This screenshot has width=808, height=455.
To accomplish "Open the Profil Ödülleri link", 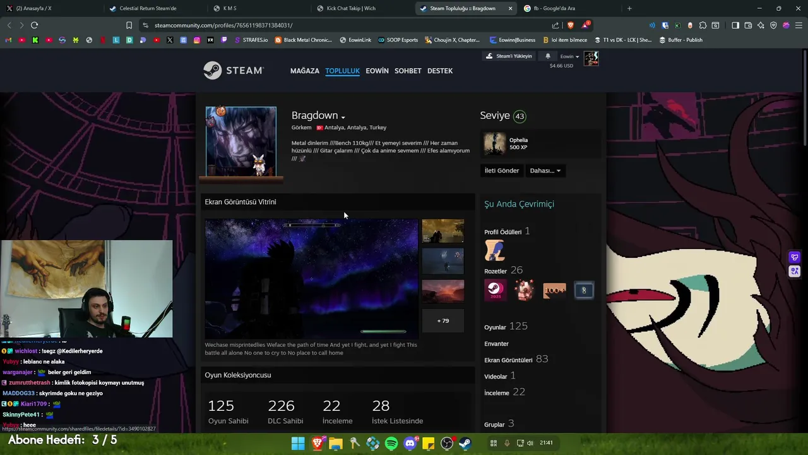I will pyautogui.click(x=502, y=232).
